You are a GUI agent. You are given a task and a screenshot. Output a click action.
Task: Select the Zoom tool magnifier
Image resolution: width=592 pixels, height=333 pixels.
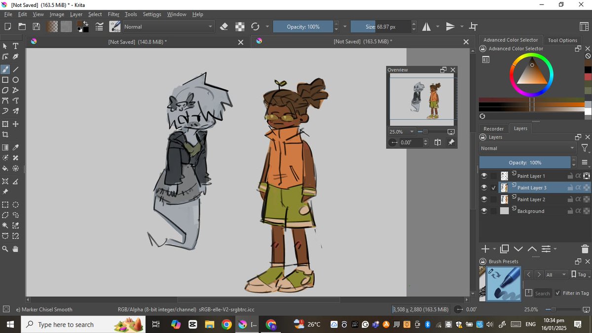(x=5, y=249)
